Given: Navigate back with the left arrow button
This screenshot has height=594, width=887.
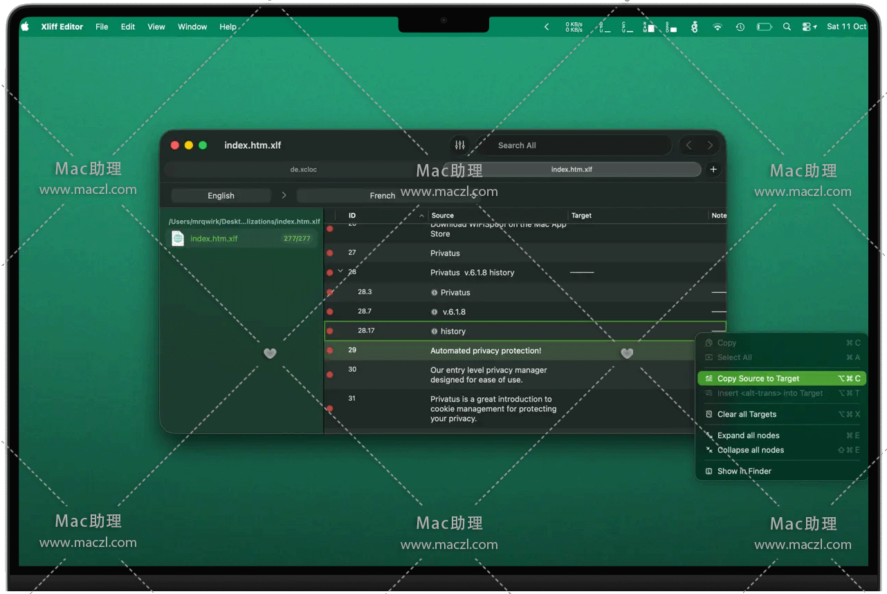Looking at the screenshot, I should click(688, 145).
